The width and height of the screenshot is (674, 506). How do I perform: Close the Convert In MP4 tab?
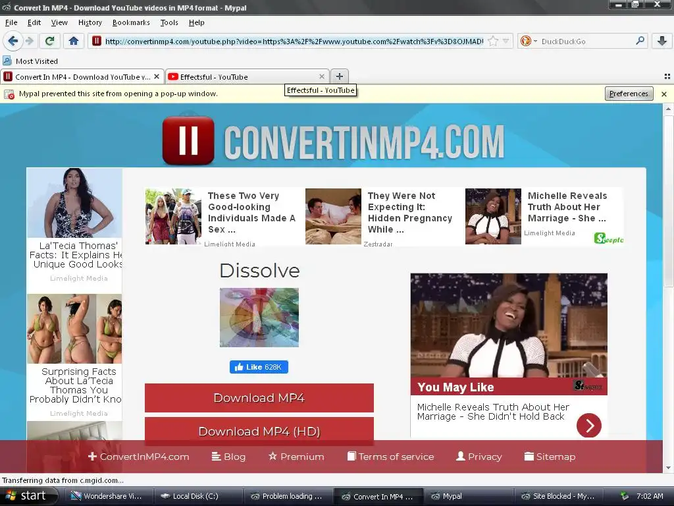pyautogui.click(x=157, y=76)
